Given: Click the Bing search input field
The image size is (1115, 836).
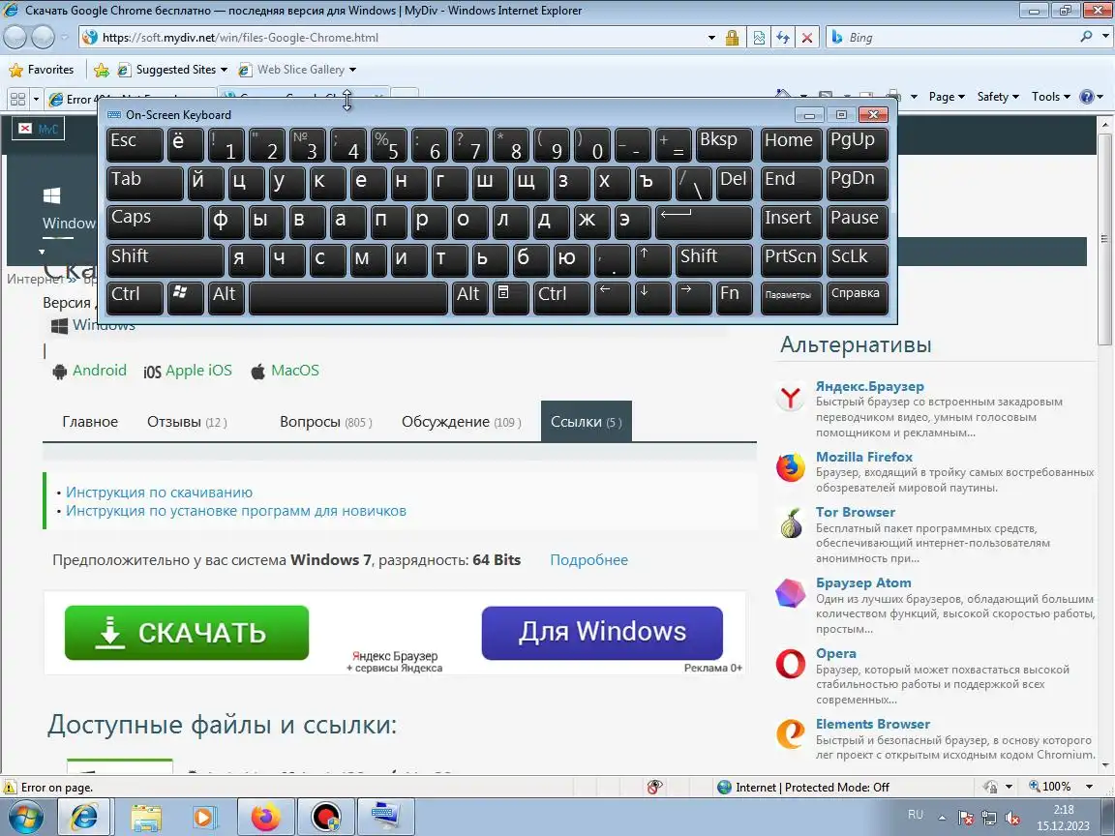Looking at the screenshot, I should point(960,38).
